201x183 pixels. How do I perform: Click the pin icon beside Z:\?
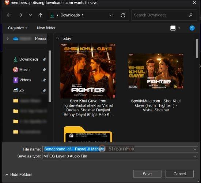44,90
